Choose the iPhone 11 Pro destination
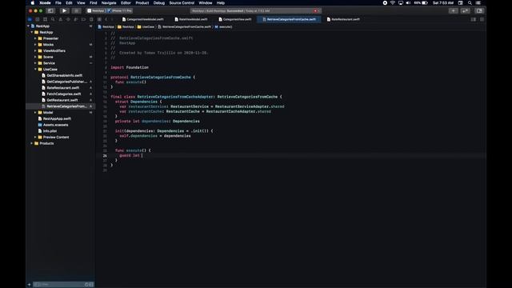 (120, 10)
